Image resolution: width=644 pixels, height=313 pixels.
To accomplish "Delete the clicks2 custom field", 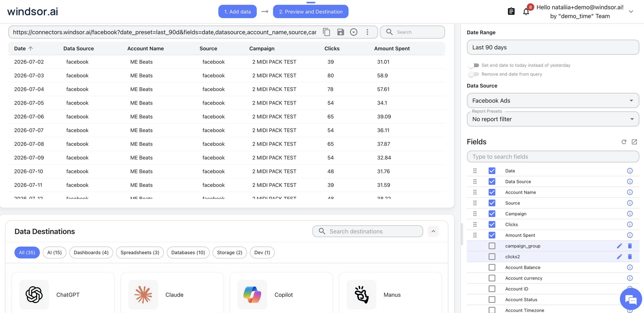I will click(630, 257).
